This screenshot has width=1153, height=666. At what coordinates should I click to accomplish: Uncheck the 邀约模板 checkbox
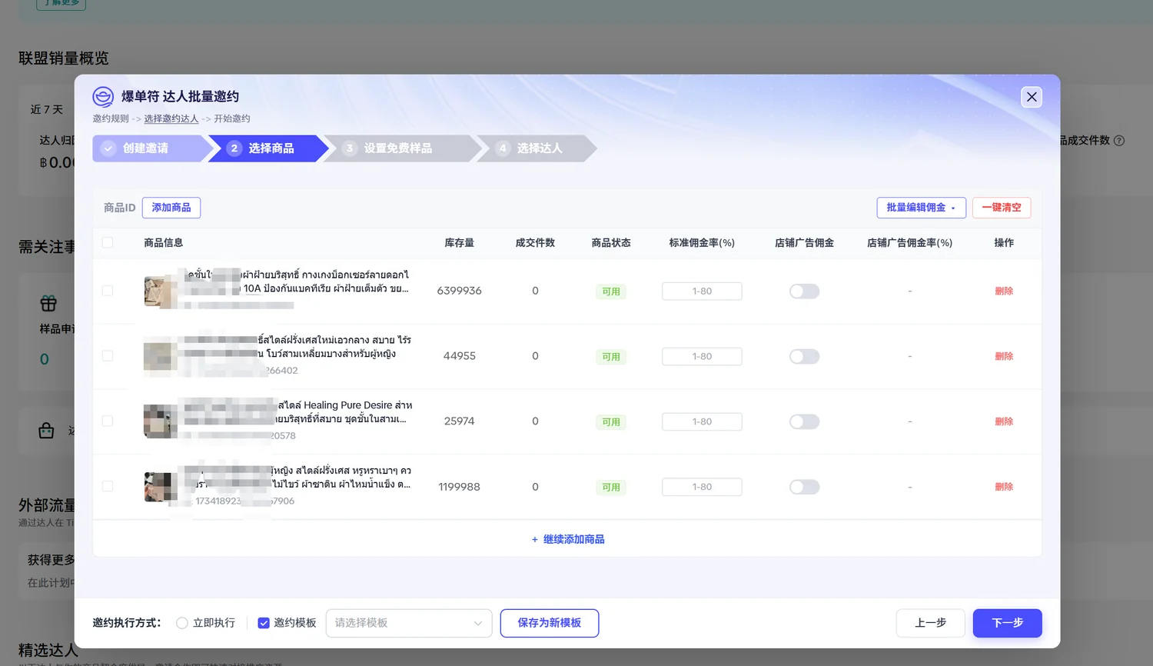click(x=264, y=623)
